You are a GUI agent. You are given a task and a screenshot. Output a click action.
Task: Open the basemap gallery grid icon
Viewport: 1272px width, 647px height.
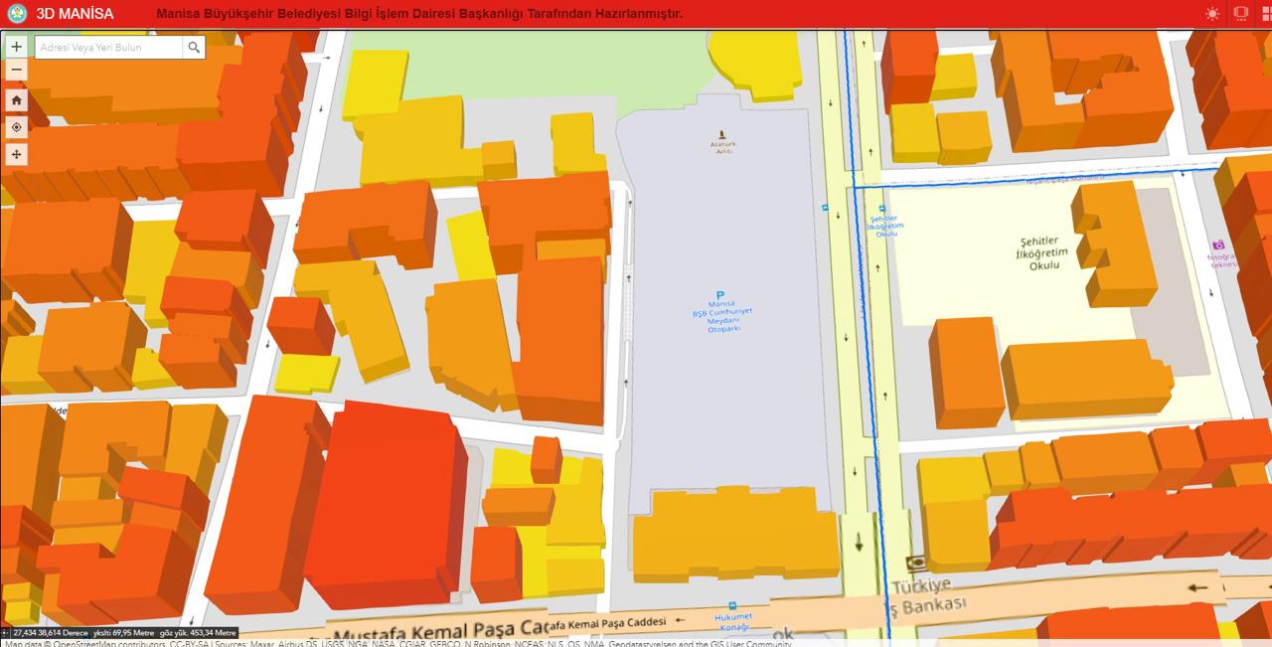pos(1266,14)
